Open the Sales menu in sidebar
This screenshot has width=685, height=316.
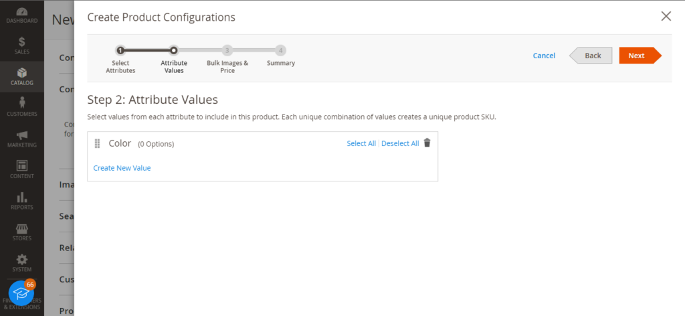coord(22,46)
